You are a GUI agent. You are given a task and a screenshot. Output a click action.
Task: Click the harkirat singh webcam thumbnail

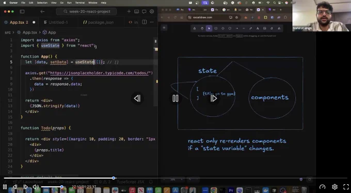click(x=322, y=15)
